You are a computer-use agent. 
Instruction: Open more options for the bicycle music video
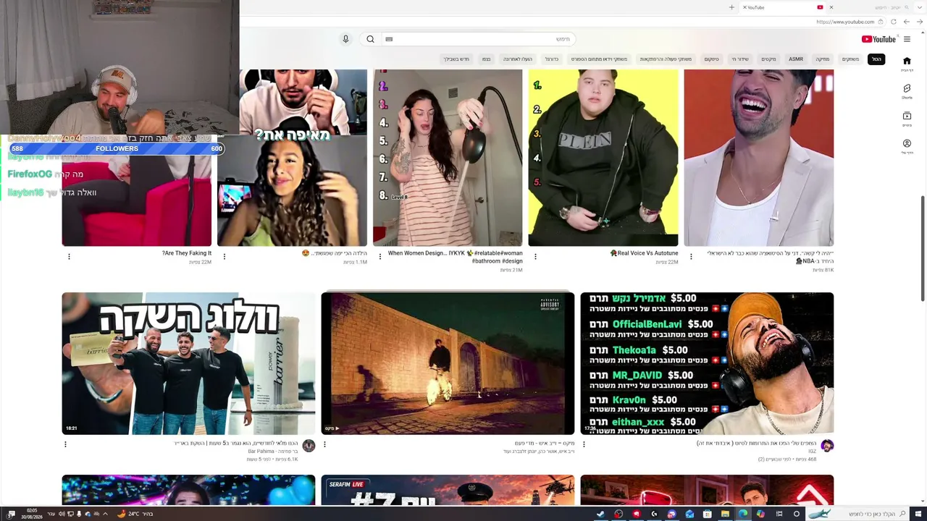click(324, 444)
